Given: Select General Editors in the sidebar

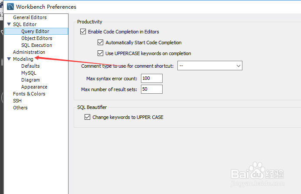Looking at the screenshot, I should (30, 17).
